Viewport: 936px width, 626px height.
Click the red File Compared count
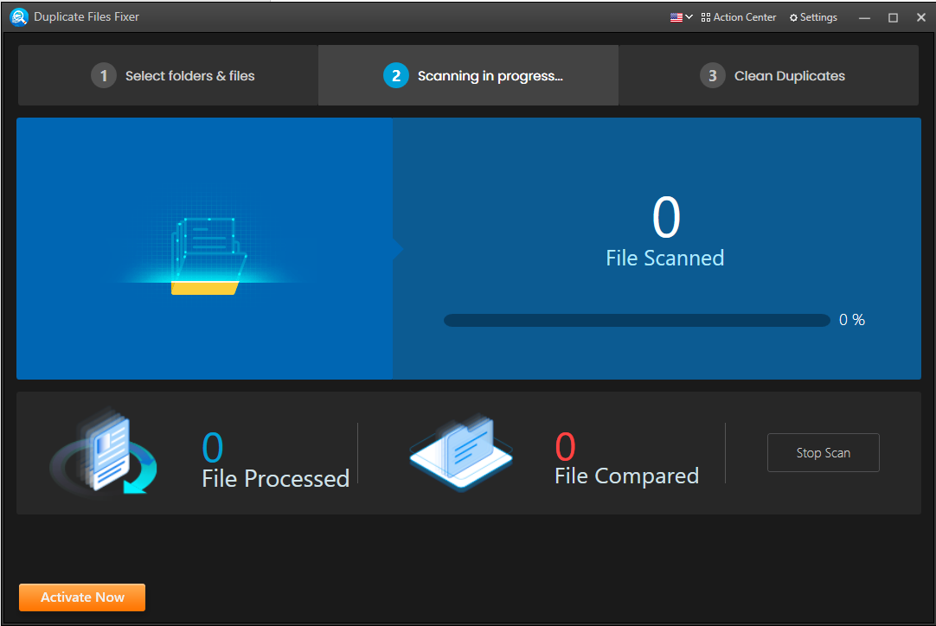click(565, 446)
